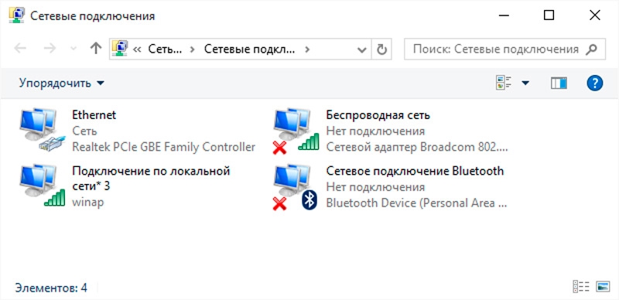Click Realtek PCIe GBE Family Controller text
The width and height of the screenshot is (619, 300).
tap(164, 147)
